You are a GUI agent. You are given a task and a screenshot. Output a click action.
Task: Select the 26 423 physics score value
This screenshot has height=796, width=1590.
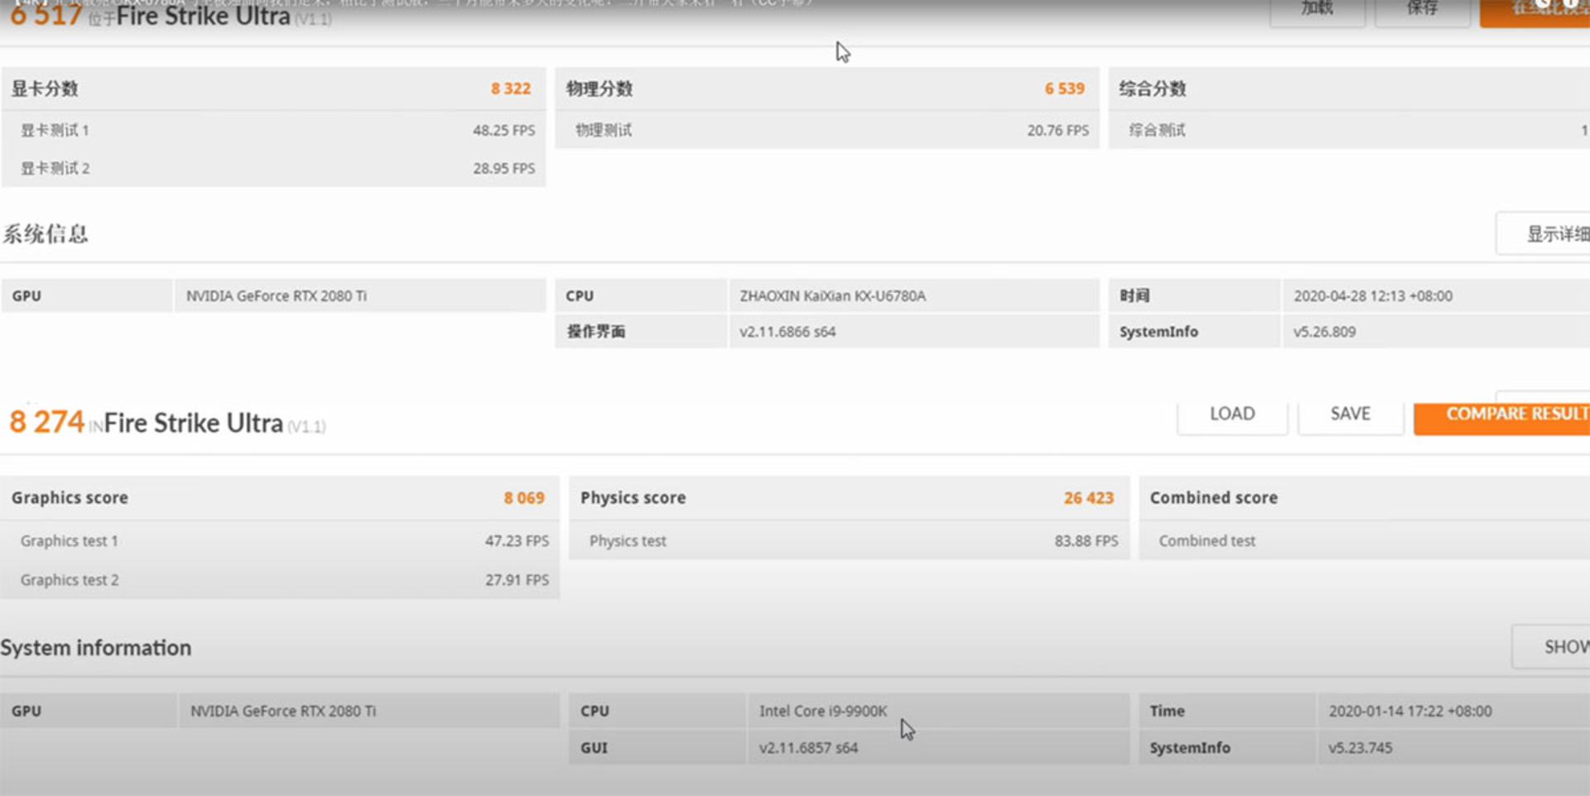point(1089,497)
